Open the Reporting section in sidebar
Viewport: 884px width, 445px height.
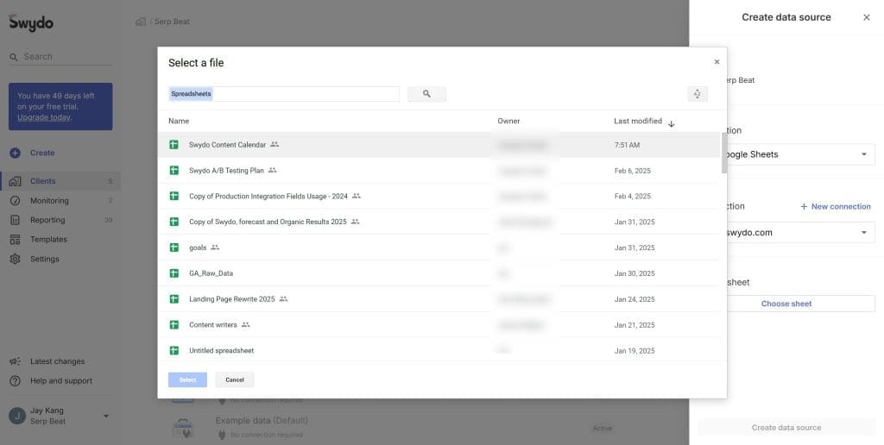[x=60, y=220]
